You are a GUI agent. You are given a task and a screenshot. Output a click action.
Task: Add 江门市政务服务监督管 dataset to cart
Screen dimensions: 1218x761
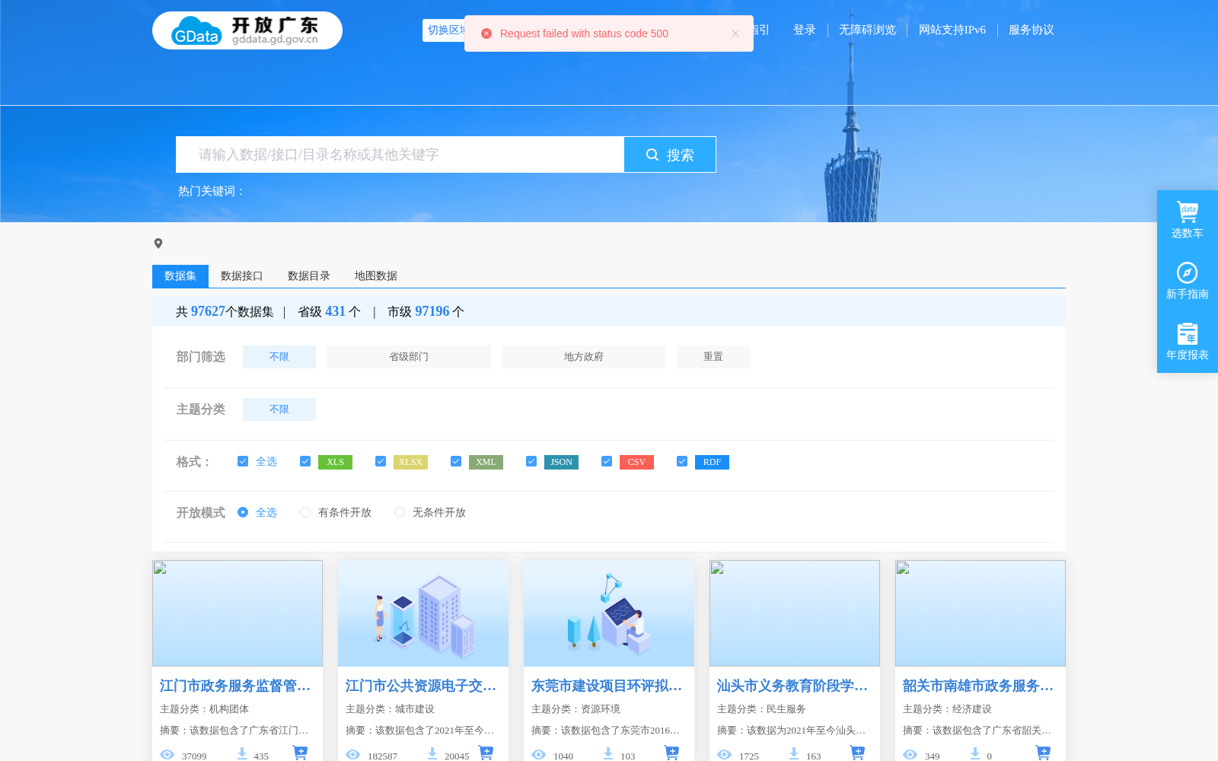click(300, 753)
